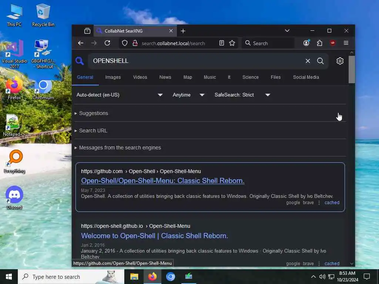Open SearXNG preferences gear icon

340,61
